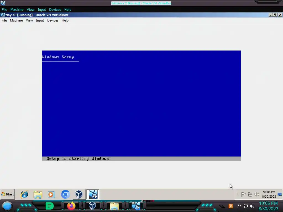Open Input menu in outer Windows 7 window

(x=42, y=10)
